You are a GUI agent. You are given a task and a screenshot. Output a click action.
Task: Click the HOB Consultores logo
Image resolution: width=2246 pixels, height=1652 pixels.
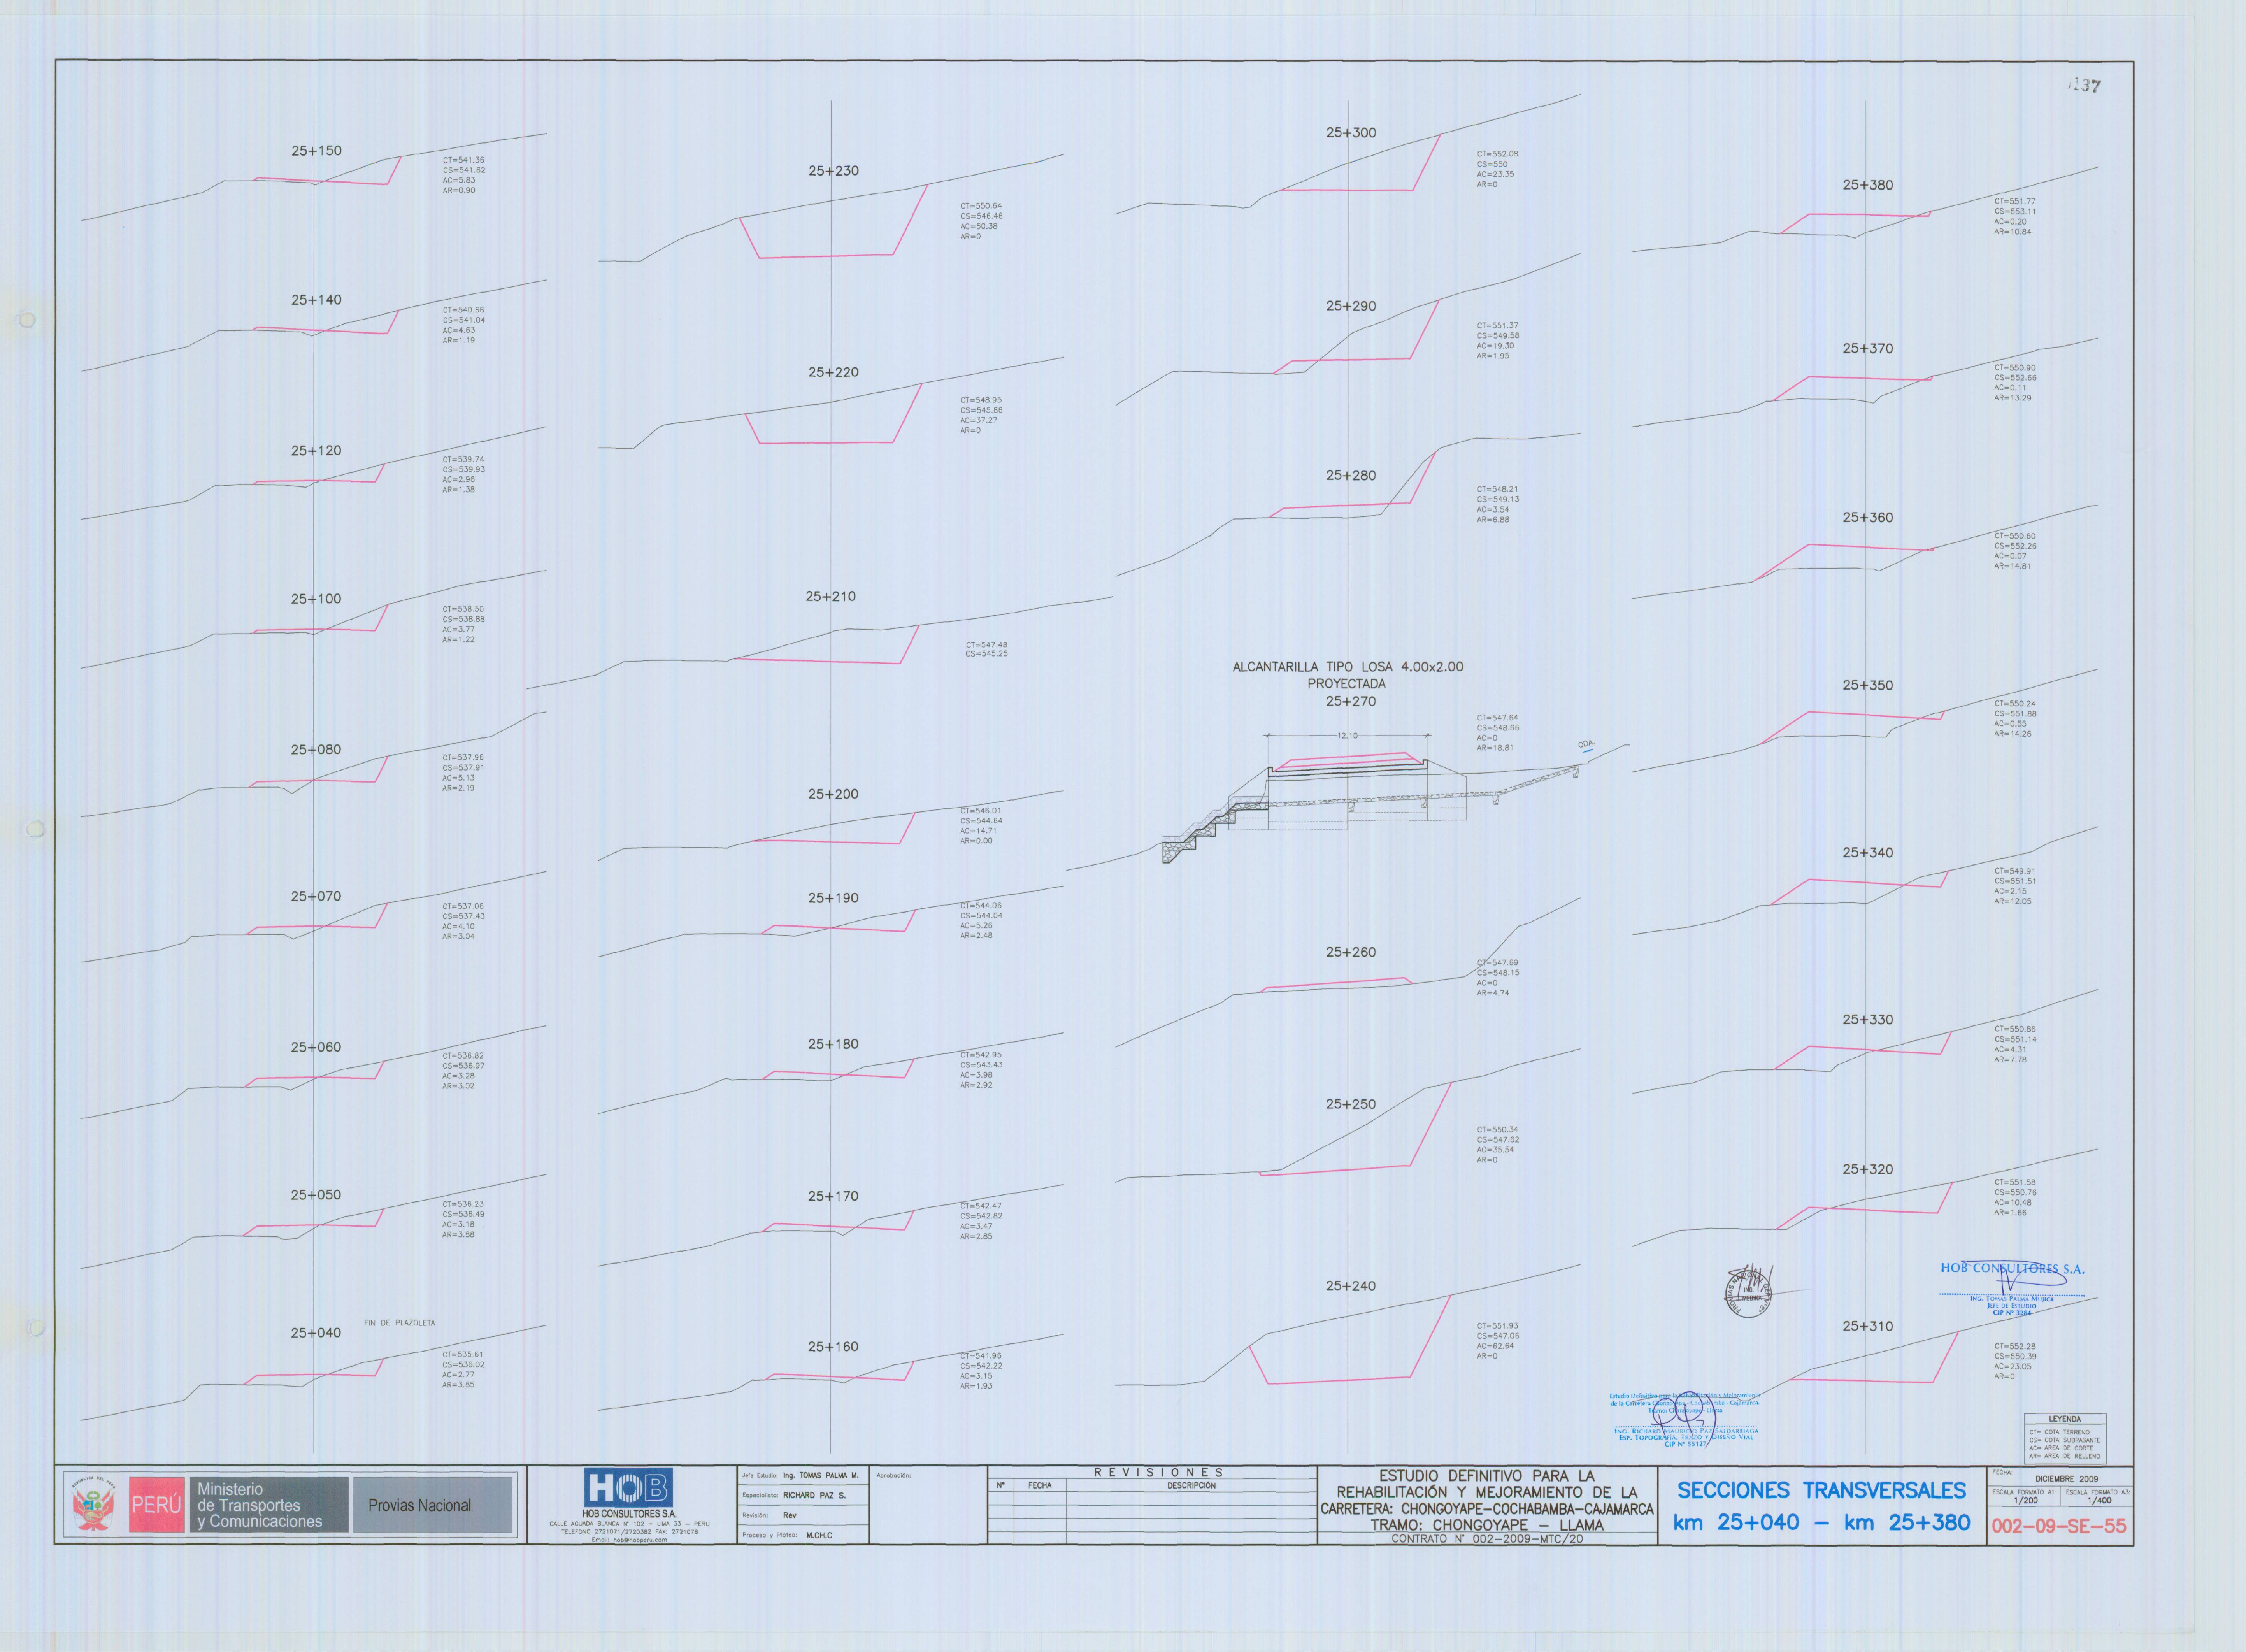pyautogui.click(x=628, y=1488)
